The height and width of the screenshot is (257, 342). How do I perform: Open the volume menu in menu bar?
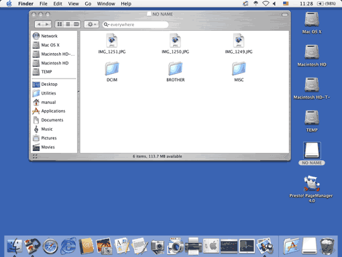click(274, 3)
